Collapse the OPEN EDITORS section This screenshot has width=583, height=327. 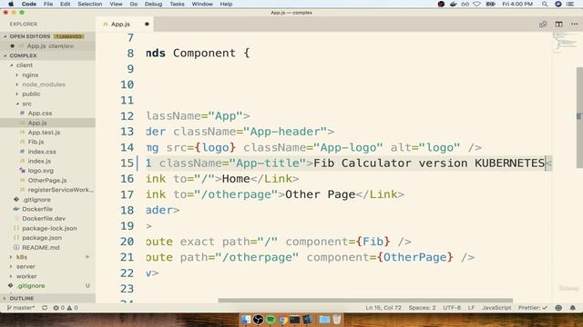30,36
